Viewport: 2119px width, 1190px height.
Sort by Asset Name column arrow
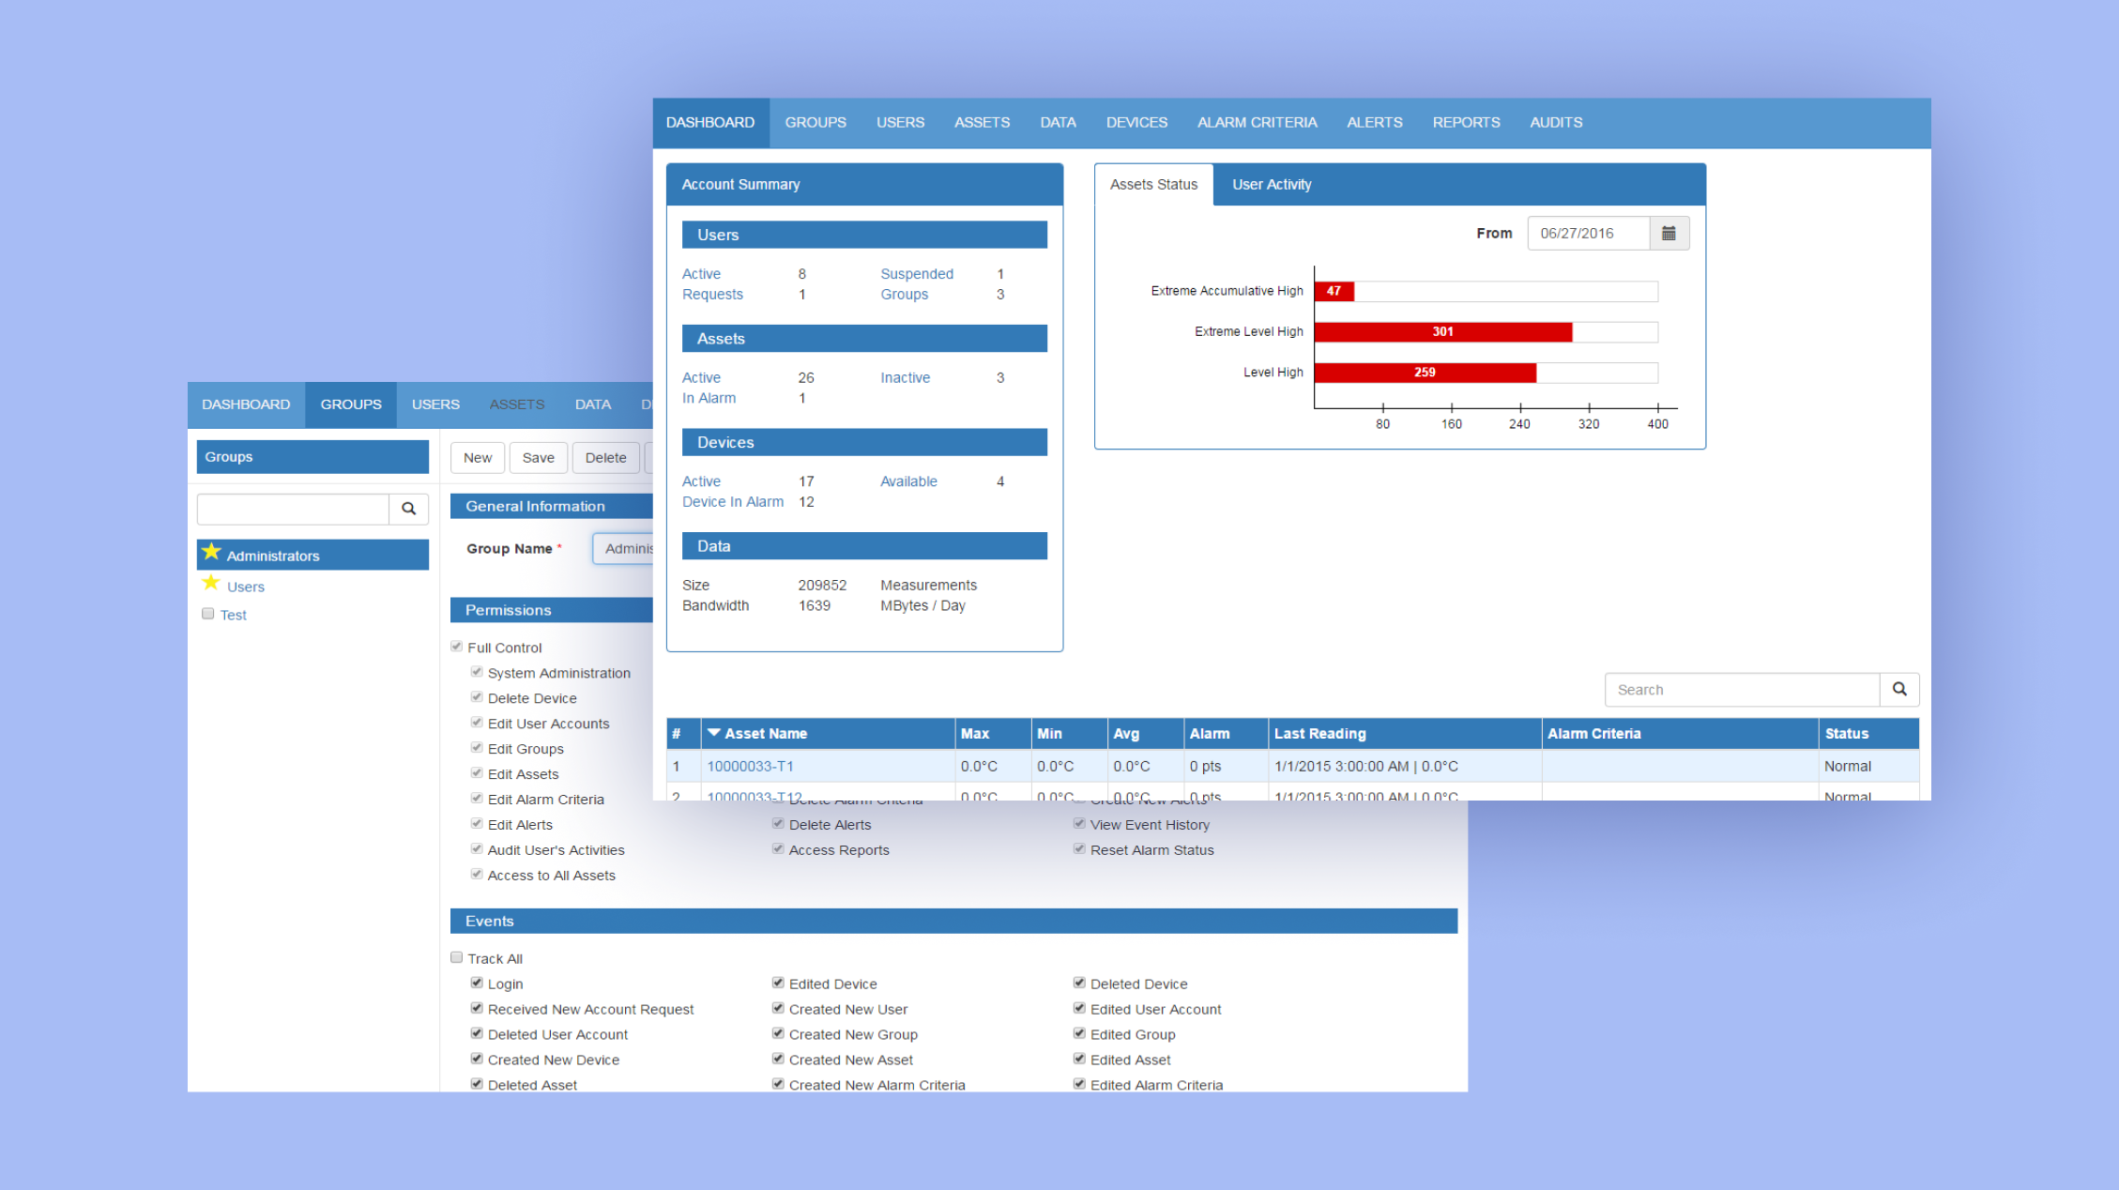tap(714, 733)
